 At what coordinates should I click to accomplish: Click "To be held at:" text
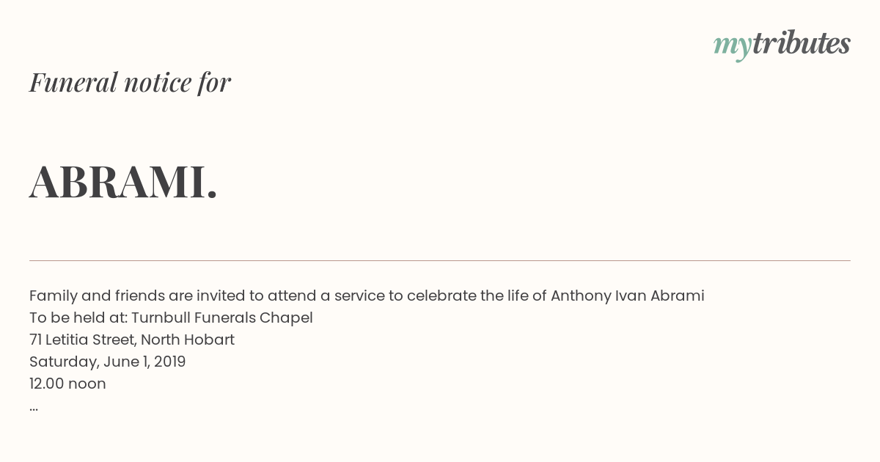(78, 318)
